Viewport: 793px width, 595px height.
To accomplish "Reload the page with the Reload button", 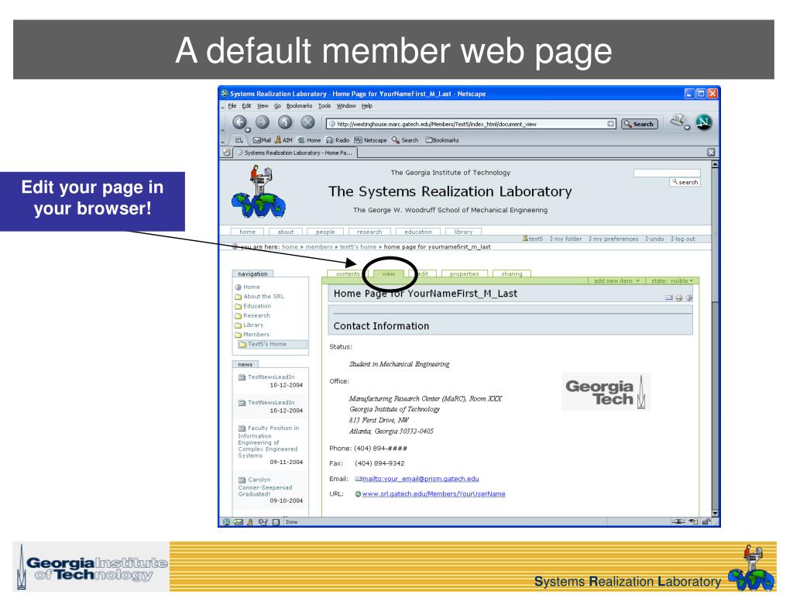I will (285, 122).
